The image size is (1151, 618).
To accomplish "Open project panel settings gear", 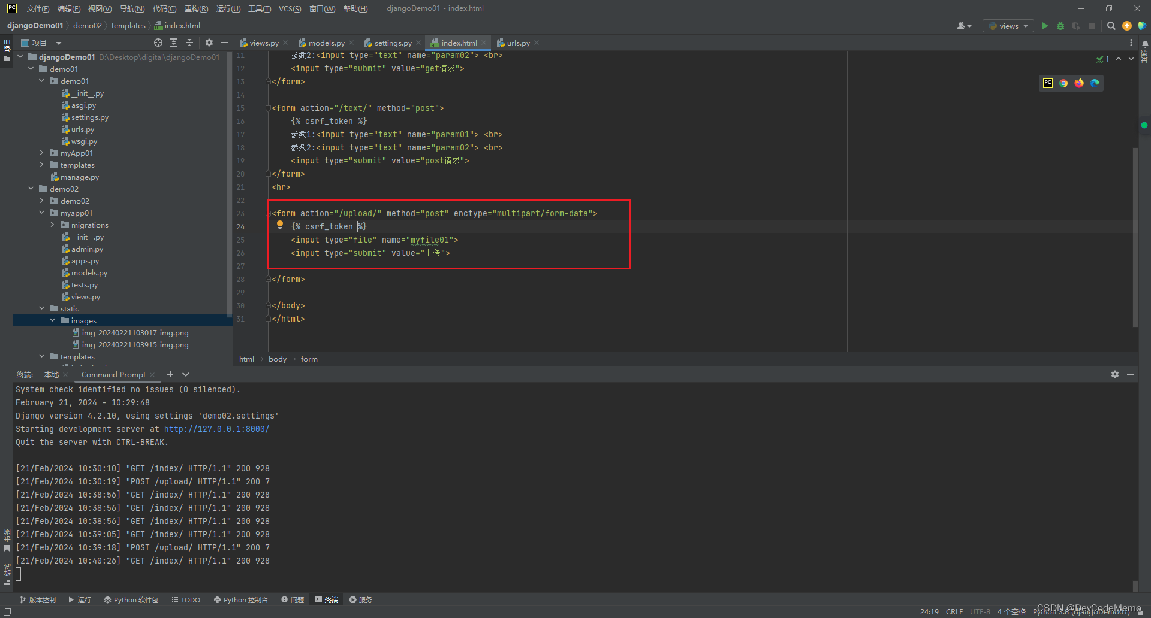I will tap(209, 43).
